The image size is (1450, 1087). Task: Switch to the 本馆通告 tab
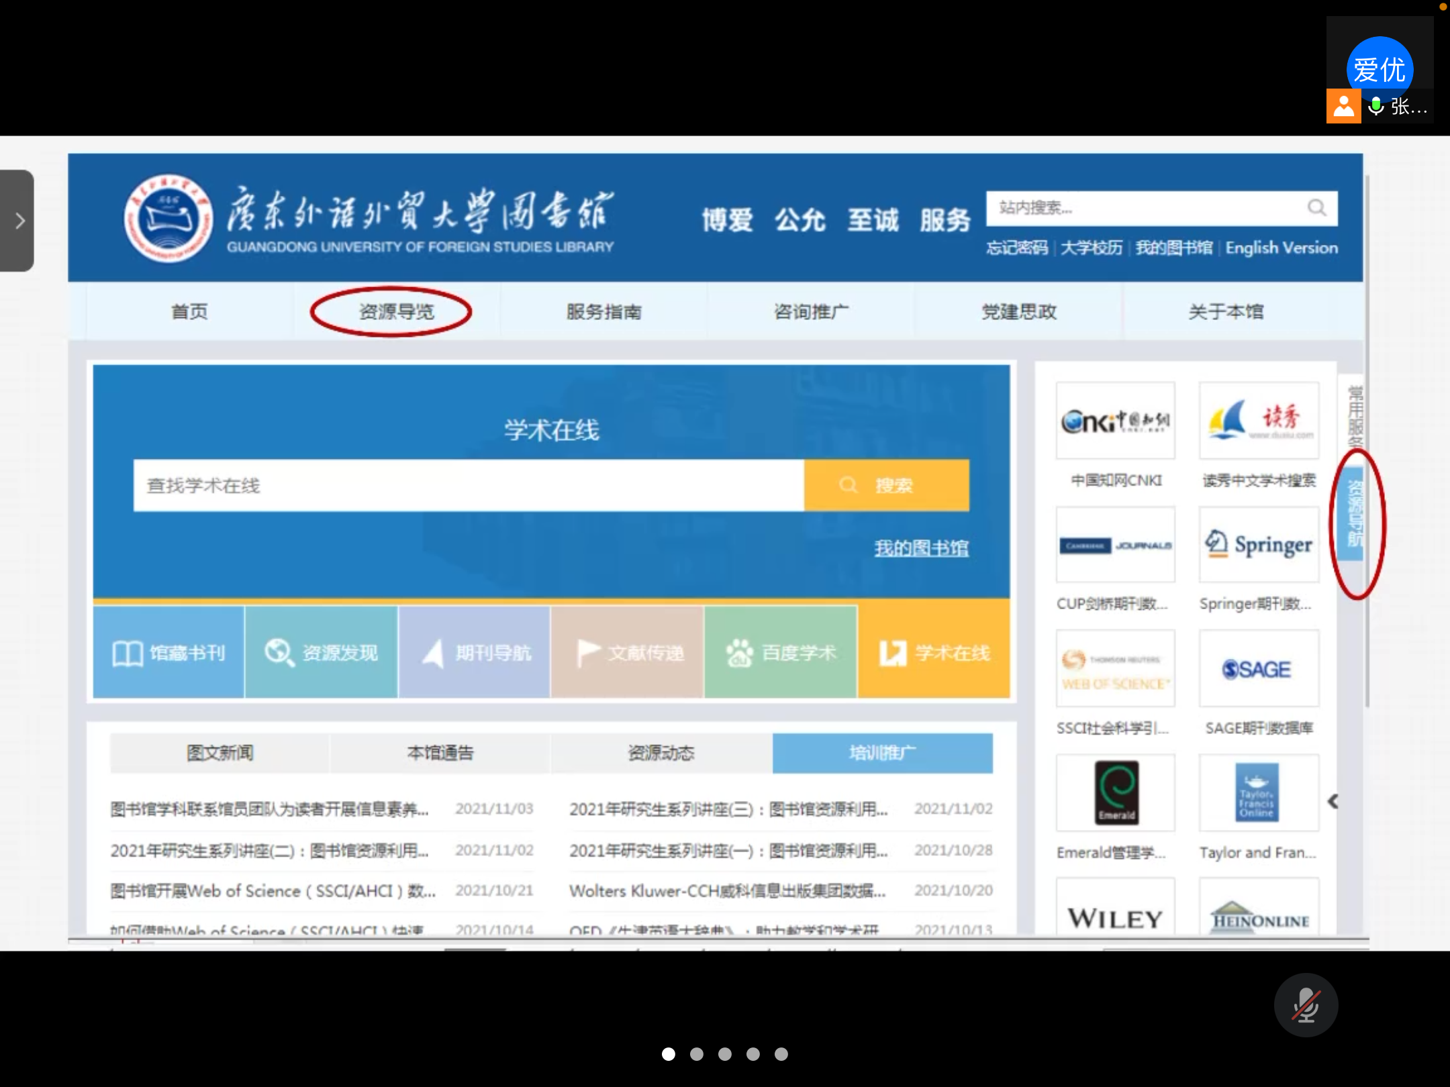click(x=440, y=753)
